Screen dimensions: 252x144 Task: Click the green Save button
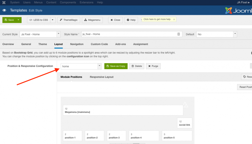pyautogui.click(x=9, y=20)
